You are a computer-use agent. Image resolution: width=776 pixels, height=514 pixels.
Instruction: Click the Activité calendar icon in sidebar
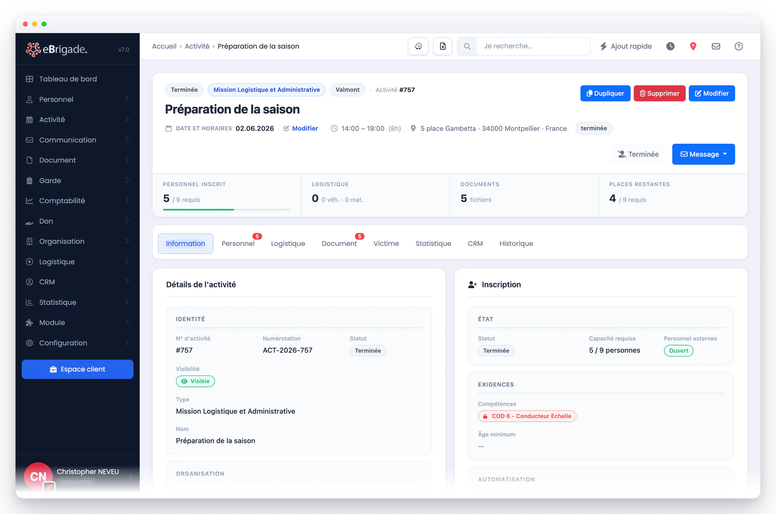(x=29, y=120)
